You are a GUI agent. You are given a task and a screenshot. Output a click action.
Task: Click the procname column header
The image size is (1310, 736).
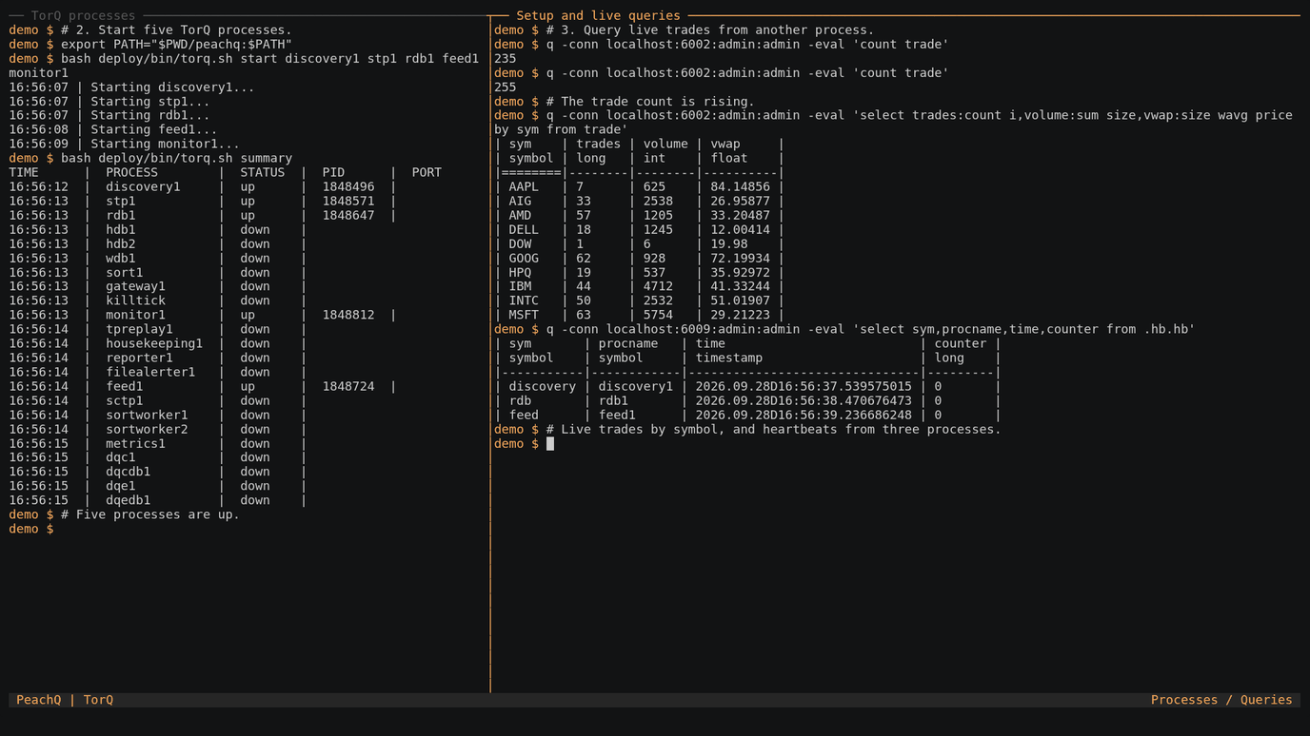click(x=628, y=343)
